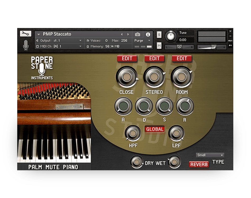The image size is (251, 198).
Task: Toggle the GLOBAL filter button
Action: click(x=155, y=129)
